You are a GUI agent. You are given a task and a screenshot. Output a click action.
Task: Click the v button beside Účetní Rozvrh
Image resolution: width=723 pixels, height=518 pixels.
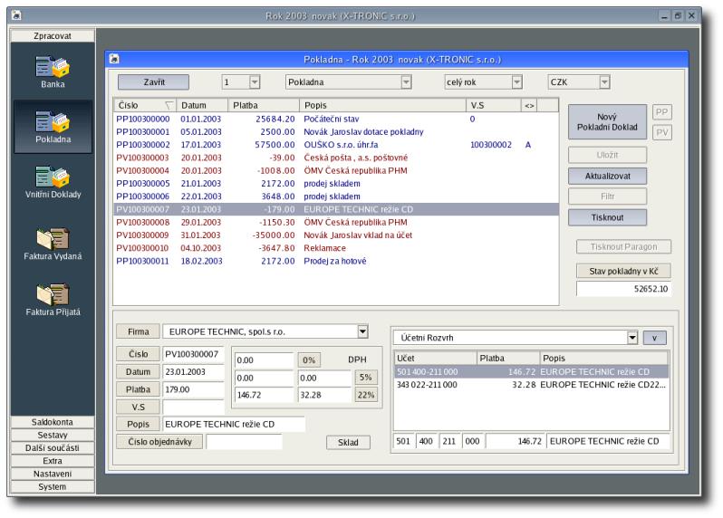pyautogui.click(x=654, y=338)
